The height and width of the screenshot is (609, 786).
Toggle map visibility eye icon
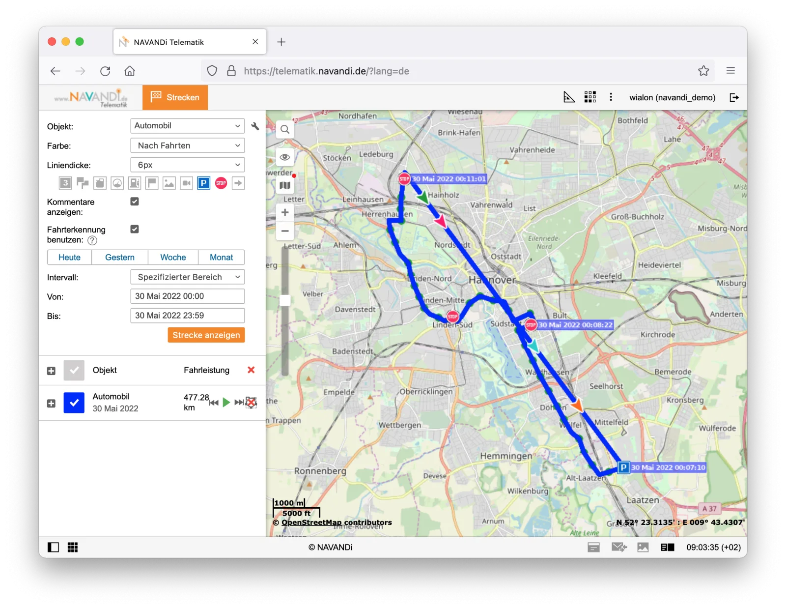(x=285, y=157)
